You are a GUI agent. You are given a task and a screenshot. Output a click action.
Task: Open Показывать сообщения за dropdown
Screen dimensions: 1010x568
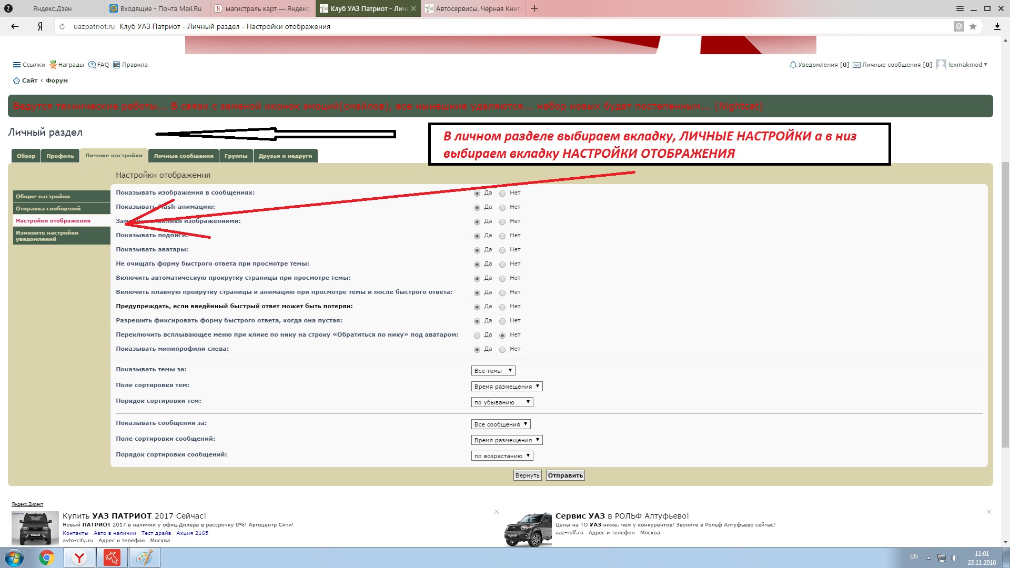pos(500,424)
